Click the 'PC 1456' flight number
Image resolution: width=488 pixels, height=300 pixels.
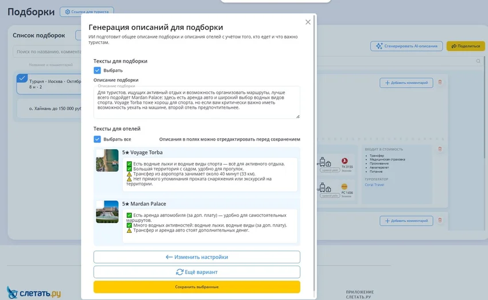[x=347, y=193]
